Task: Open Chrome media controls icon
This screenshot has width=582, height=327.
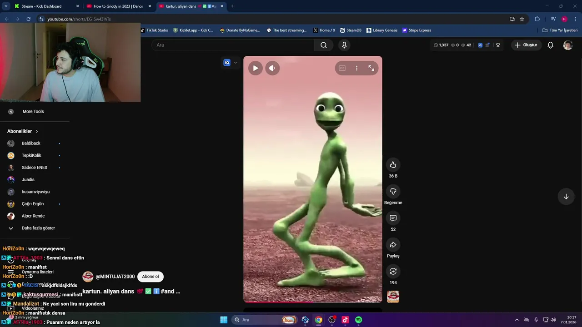Action: click(553, 19)
